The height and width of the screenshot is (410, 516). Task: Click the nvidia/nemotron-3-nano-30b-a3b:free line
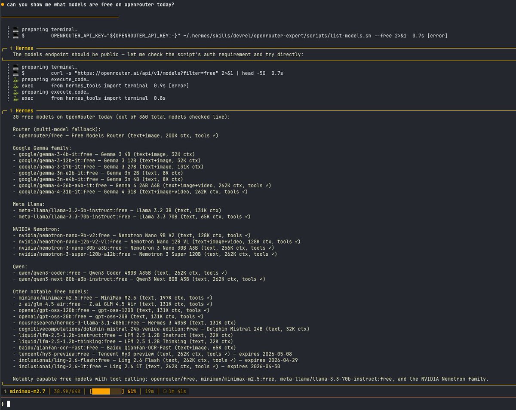tap(144, 248)
